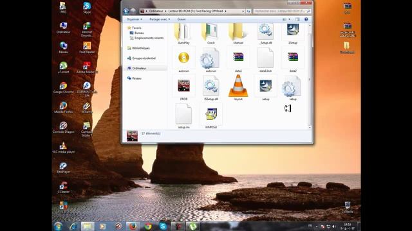Select the WMFDist installer icon
The height and width of the screenshot is (231, 412).
(211, 116)
